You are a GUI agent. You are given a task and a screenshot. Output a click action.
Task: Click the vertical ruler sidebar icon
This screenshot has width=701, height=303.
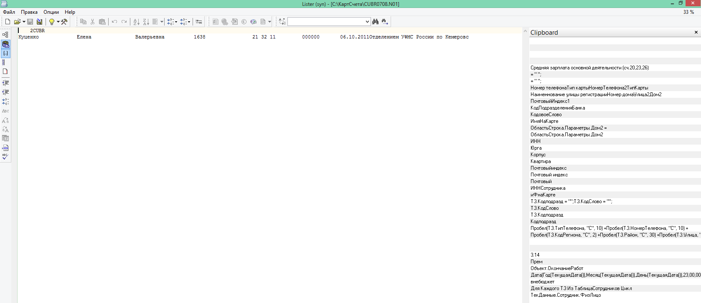click(4, 62)
